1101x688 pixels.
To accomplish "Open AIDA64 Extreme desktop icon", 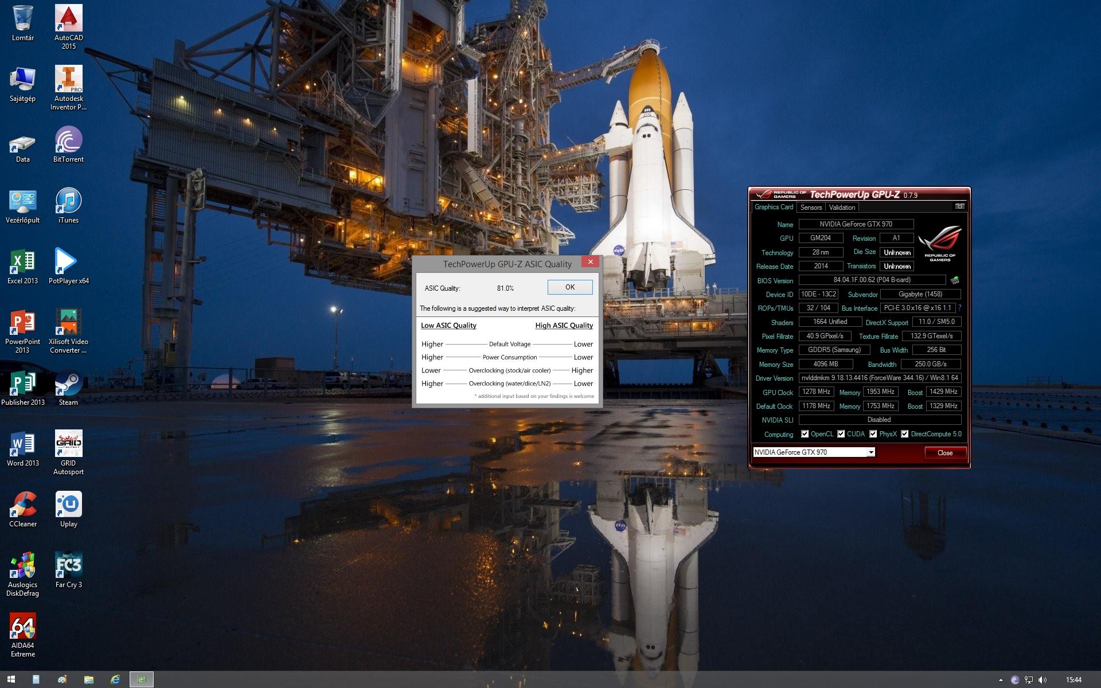I will (23, 628).
